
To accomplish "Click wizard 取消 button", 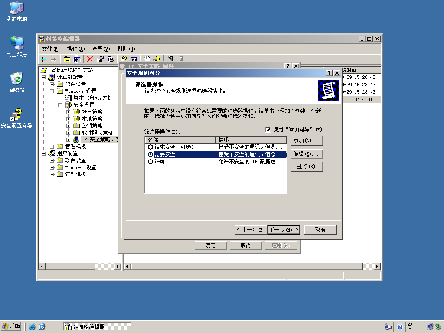I will click(320, 230).
